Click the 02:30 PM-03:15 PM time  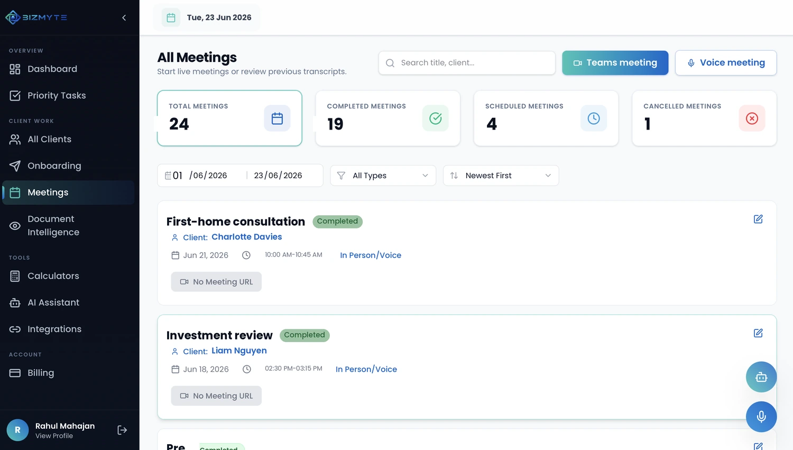[x=293, y=369]
